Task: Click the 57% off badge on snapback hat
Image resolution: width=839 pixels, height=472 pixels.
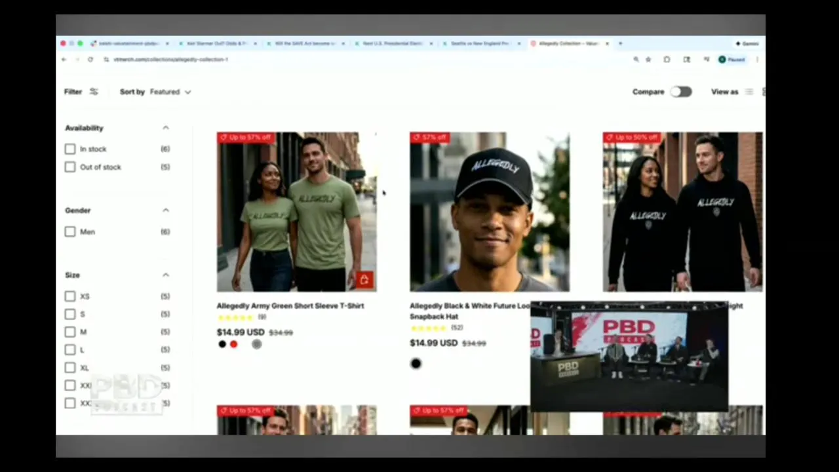Action: tap(429, 137)
